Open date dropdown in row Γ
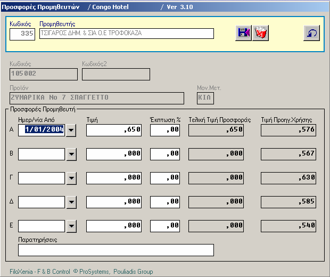Image resolution: width=330 pixels, height=277 pixels. 71,178
